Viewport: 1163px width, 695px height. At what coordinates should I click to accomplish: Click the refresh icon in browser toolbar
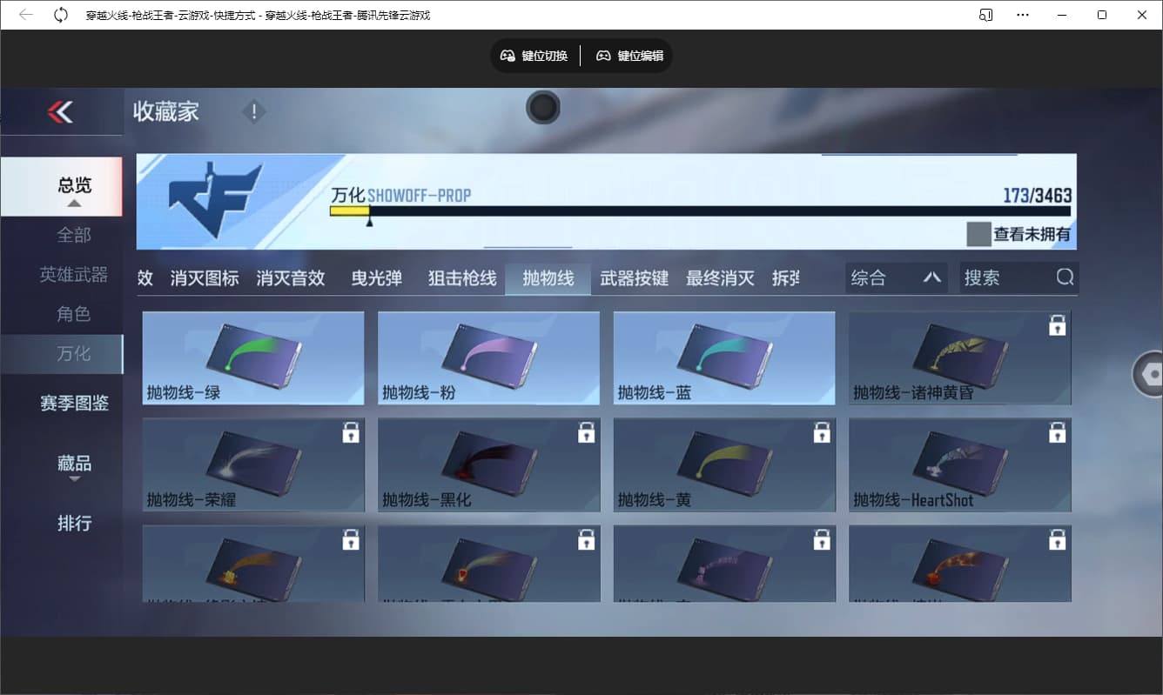tap(59, 14)
